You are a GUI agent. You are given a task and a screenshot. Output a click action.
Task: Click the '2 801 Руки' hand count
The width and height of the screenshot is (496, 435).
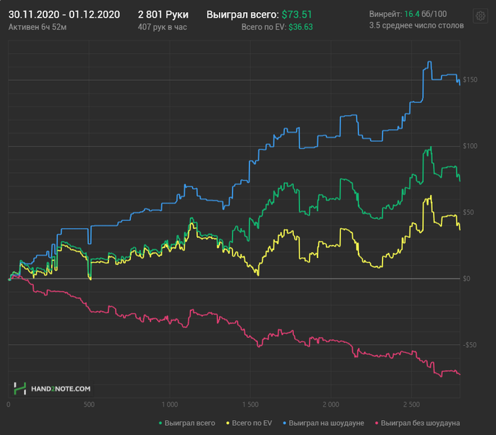pos(163,15)
